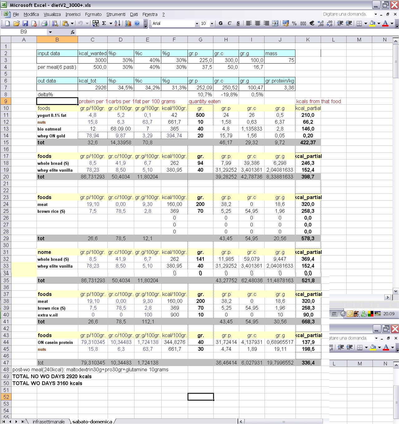The width and height of the screenshot is (399, 424).
Task: Open a file with the folder icon
Action: (x=17, y=23)
